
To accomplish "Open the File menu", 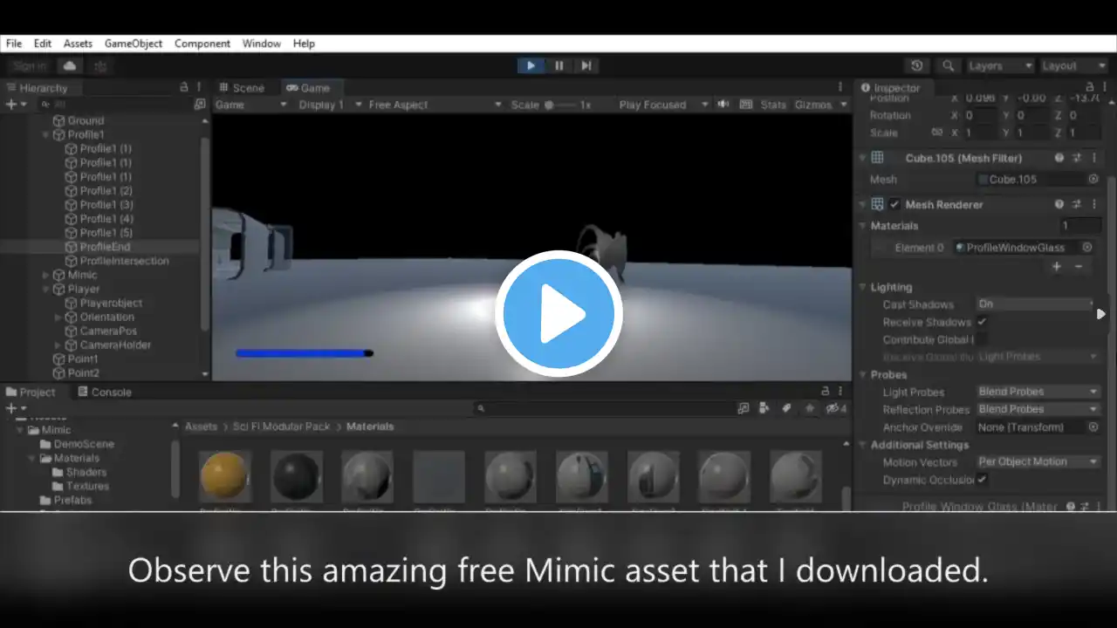I will 14,44.
